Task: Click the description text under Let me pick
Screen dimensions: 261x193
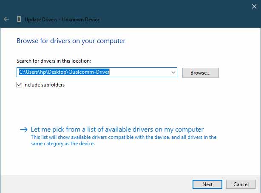Action: pyautogui.click(x=124, y=140)
